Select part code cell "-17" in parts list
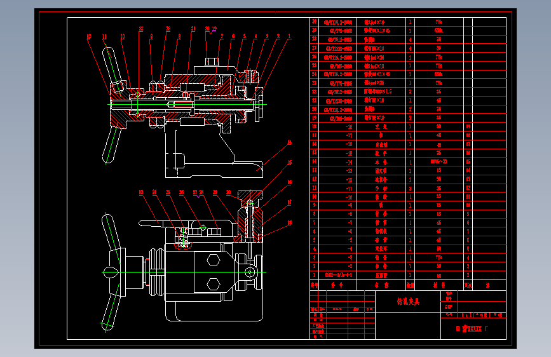The height and width of the screenshot is (357, 551). [349, 136]
